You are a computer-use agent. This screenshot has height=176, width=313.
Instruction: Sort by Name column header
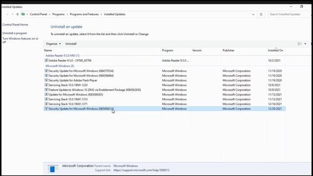click(x=48, y=50)
